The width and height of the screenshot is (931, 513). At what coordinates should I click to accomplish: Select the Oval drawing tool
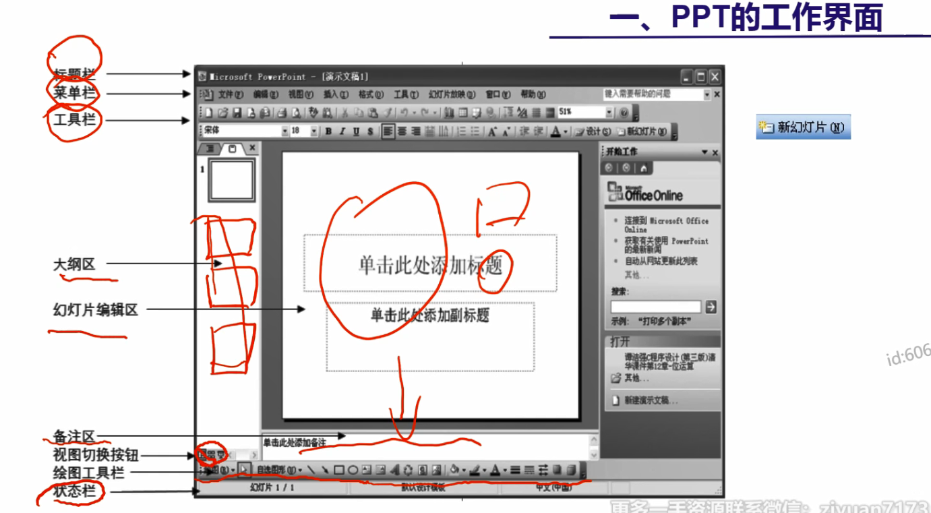tap(353, 470)
